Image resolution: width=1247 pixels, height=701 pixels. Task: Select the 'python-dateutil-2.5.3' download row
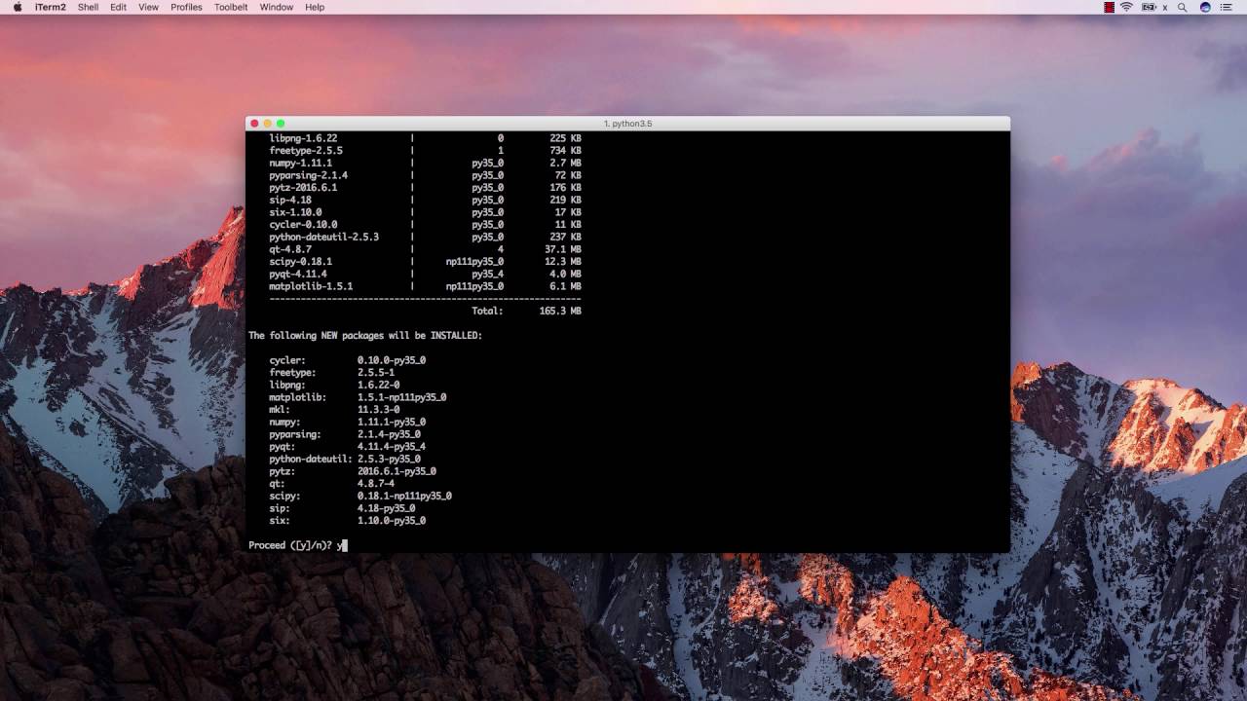click(x=425, y=237)
